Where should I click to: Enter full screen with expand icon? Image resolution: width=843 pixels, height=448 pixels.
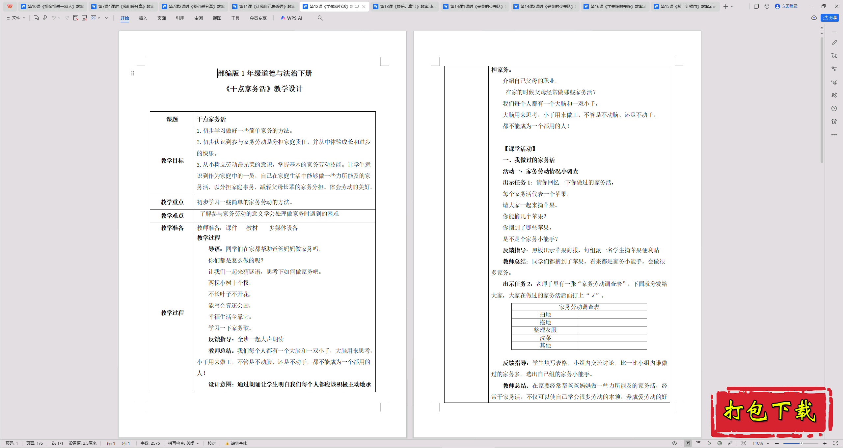pyautogui.click(x=835, y=443)
